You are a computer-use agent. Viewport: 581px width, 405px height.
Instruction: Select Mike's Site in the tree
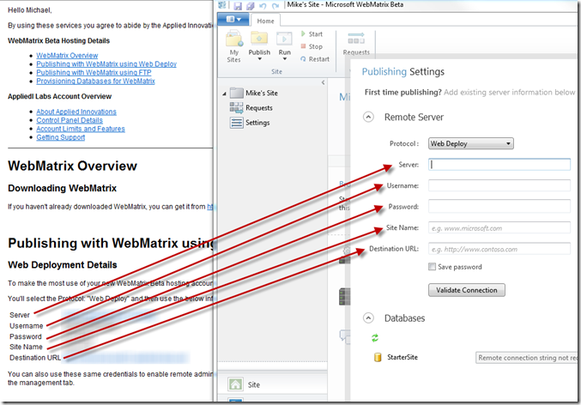tap(262, 93)
